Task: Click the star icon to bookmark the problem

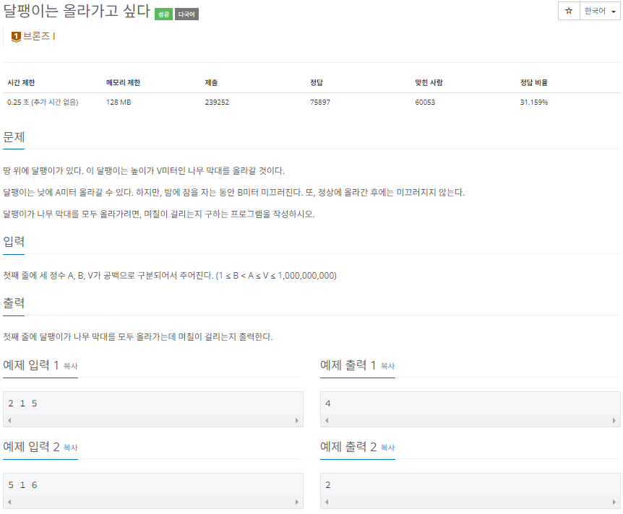Action: point(569,12)
